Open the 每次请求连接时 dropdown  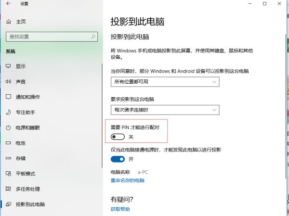(x=165, y=110)
